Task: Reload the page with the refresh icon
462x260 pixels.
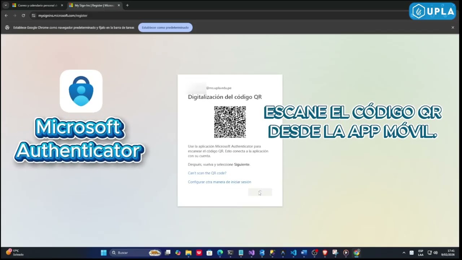Action: tap(23, 16)
